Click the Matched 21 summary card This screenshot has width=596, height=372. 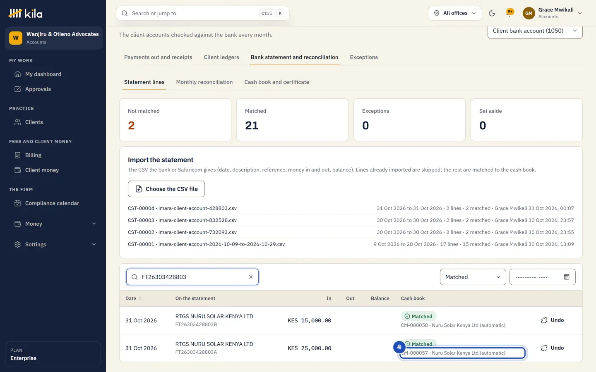click(292, 120)
